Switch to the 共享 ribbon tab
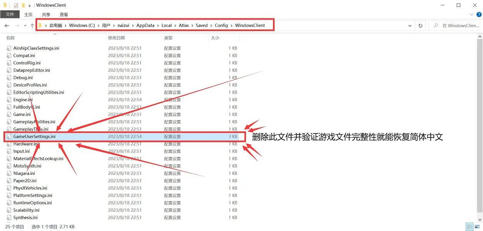 tap(45, 14)
